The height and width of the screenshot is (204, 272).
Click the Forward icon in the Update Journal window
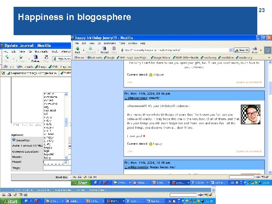21,59
